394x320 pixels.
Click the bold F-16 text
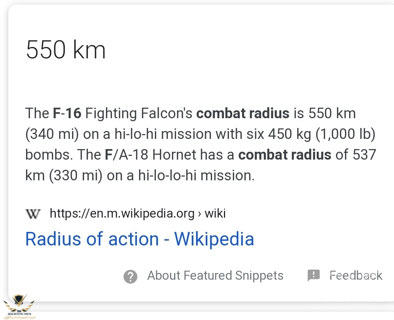(67, 113)
